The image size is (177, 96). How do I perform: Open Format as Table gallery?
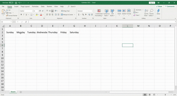tap(106, 13)
